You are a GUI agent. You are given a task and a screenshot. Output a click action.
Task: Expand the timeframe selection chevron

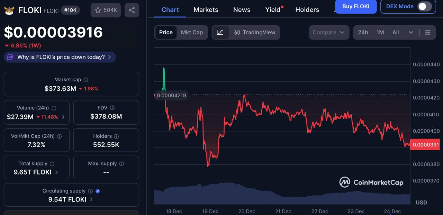click(411, 32)
